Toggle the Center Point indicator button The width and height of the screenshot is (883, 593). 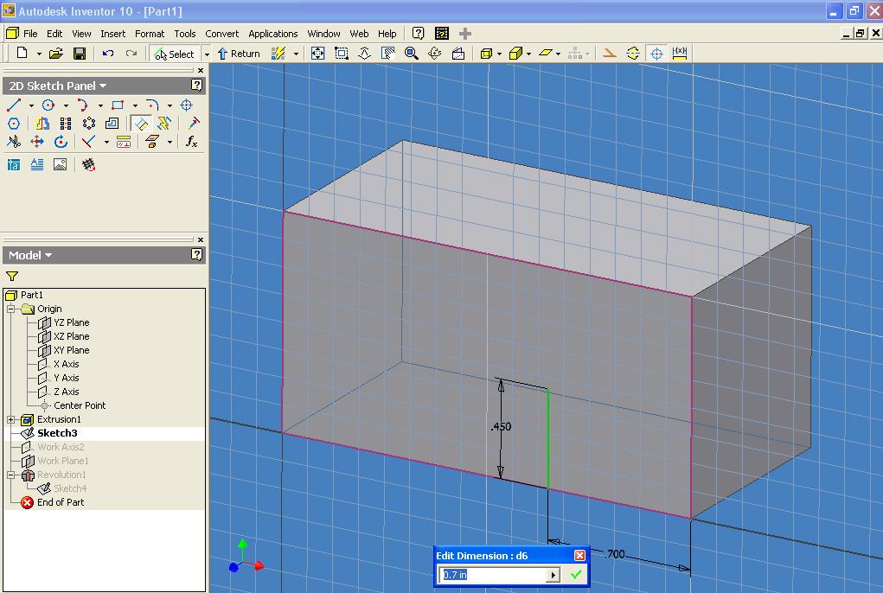click(x=656, y=54)
